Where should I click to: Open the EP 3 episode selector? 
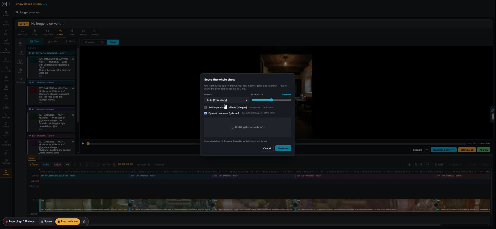click(23, 24)
